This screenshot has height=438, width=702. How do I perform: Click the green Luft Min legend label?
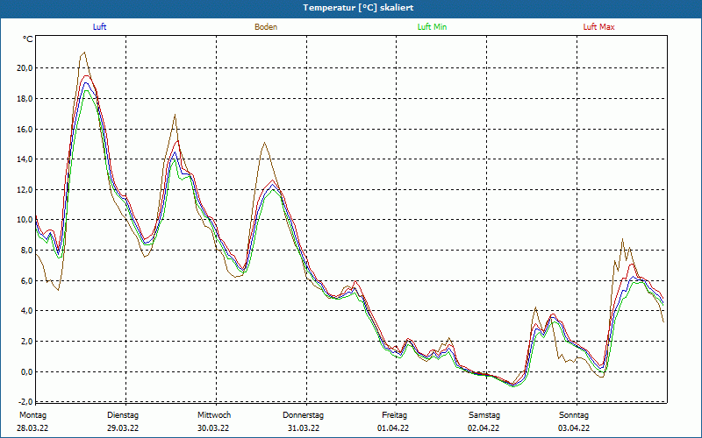pos(432,27)
